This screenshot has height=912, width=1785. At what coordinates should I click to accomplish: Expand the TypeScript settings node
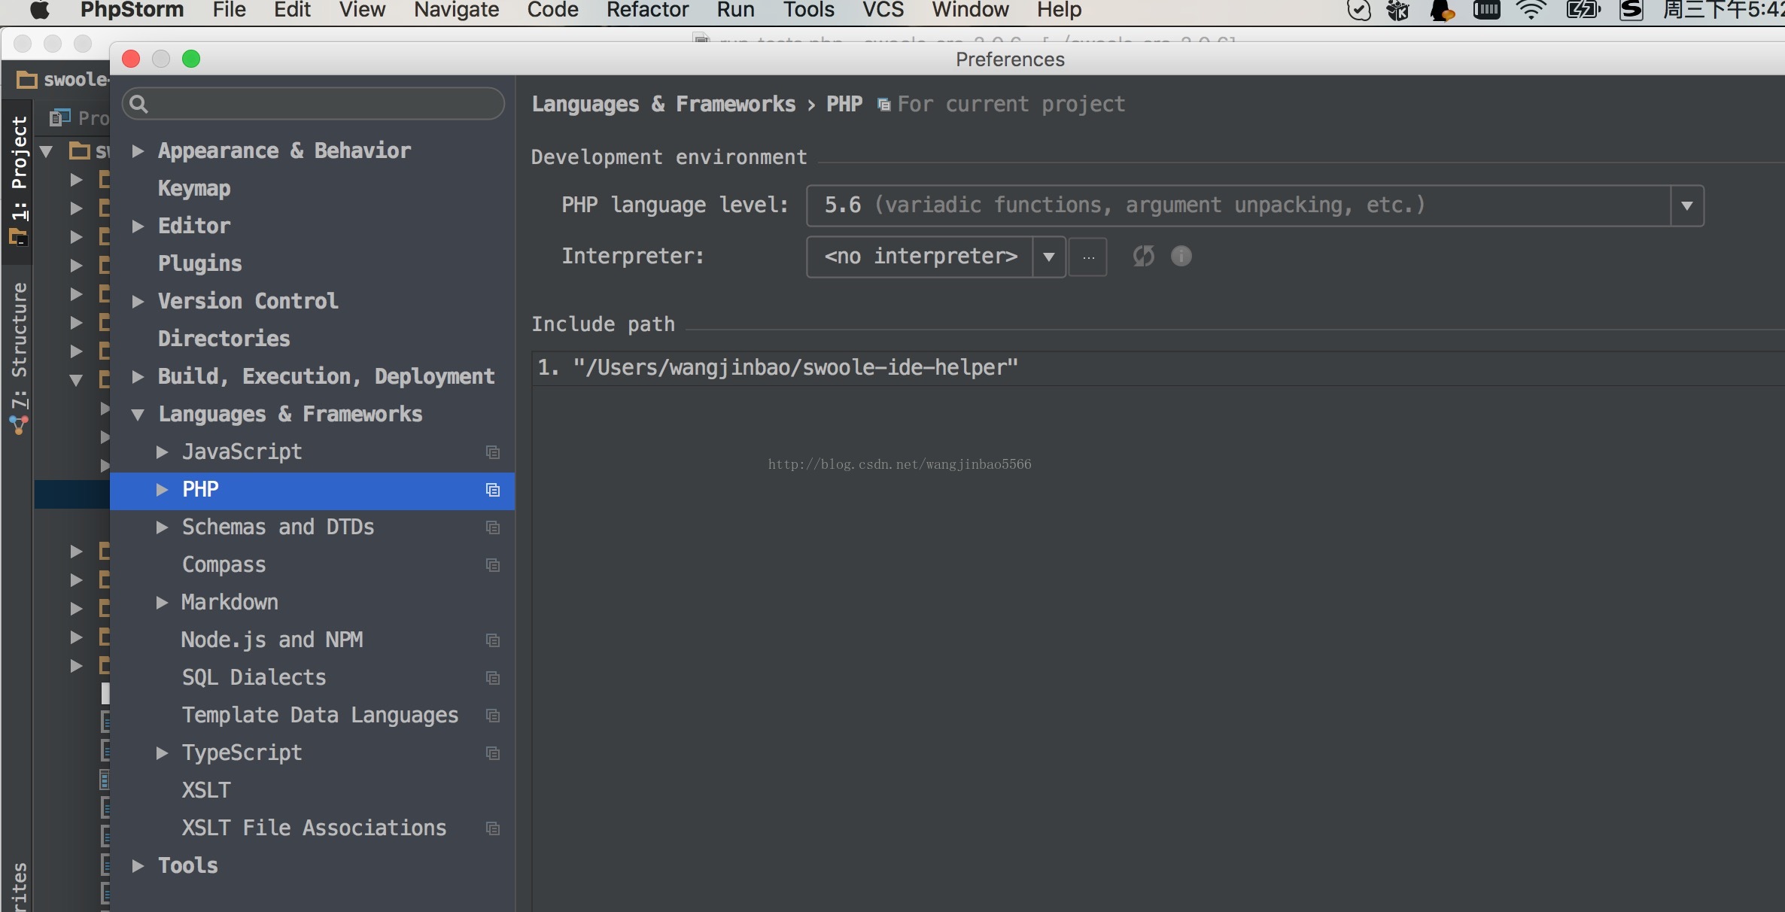click(x=162, y=753)
